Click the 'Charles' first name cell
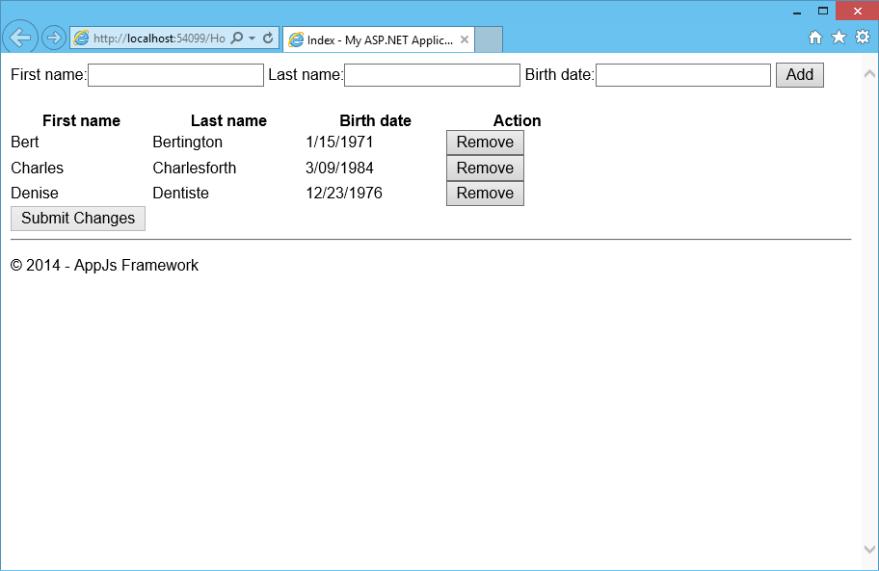879x571 pixels. pos(37,168)
